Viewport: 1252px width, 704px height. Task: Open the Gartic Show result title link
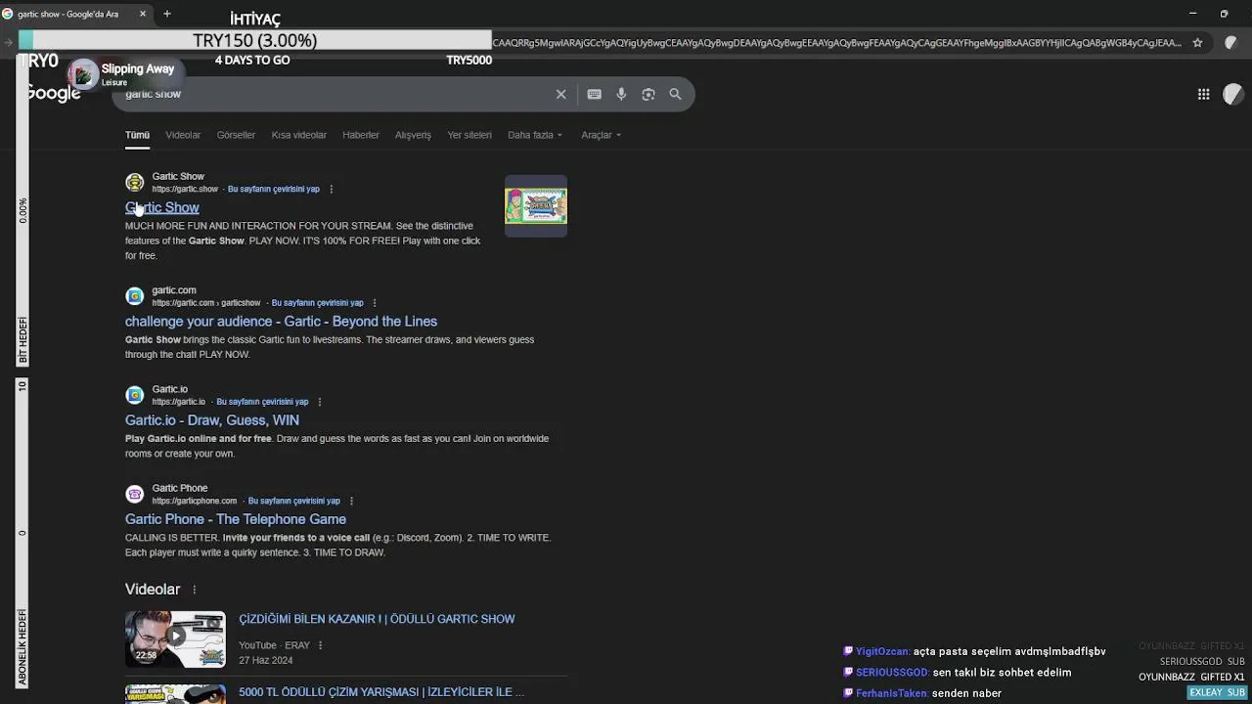tap(162, 207)
